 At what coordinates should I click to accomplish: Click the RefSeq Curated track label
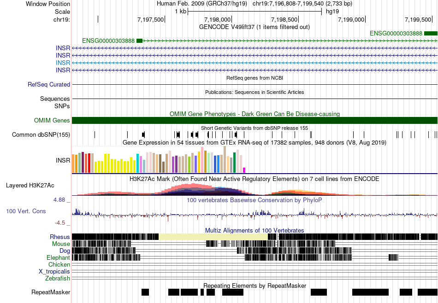coord(49,85)
